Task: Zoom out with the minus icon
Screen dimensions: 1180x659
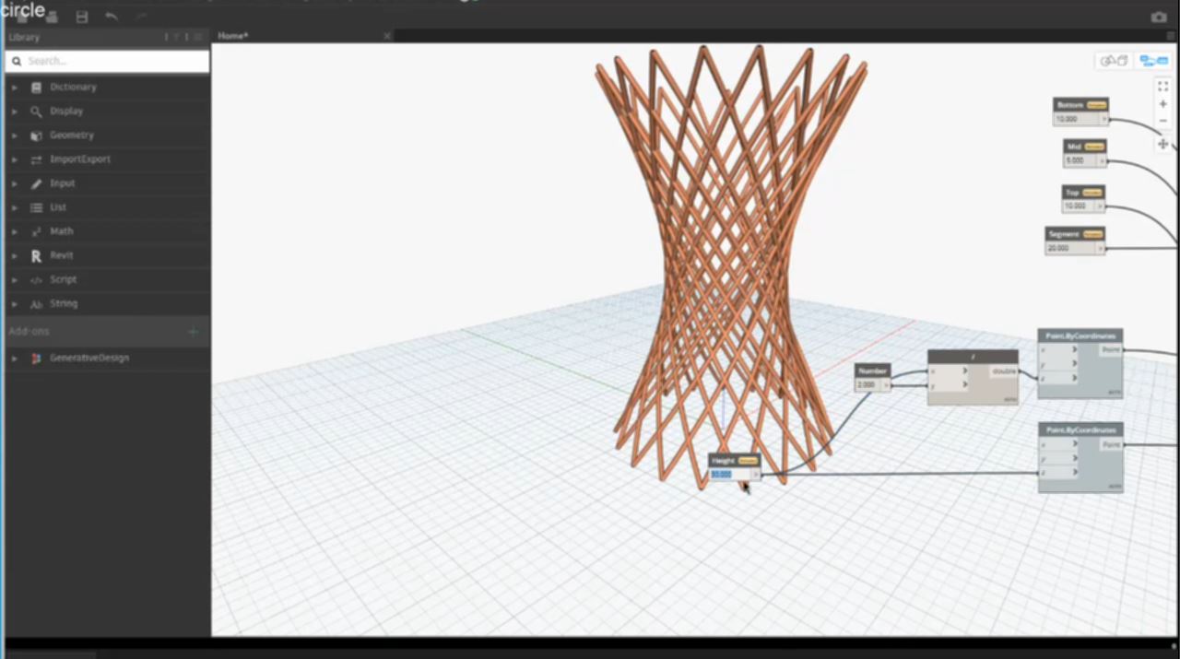Action: click(1162, 122)
